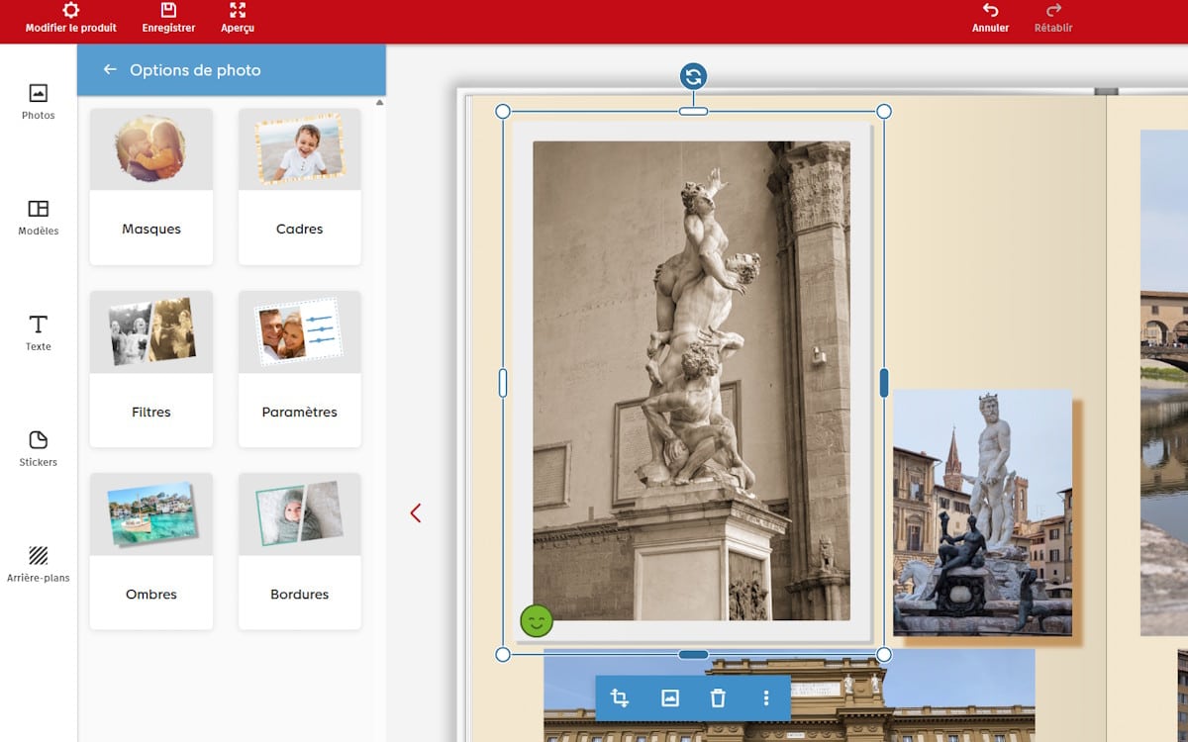
Task: Open the Bordures option card
Action: [300, 551]
